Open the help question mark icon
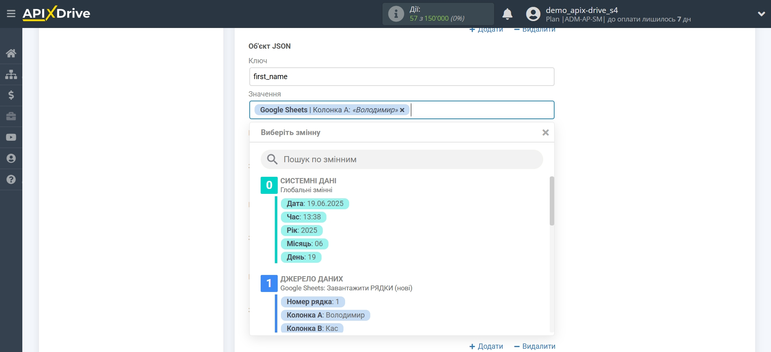771x352 pixels. [11, 180]
